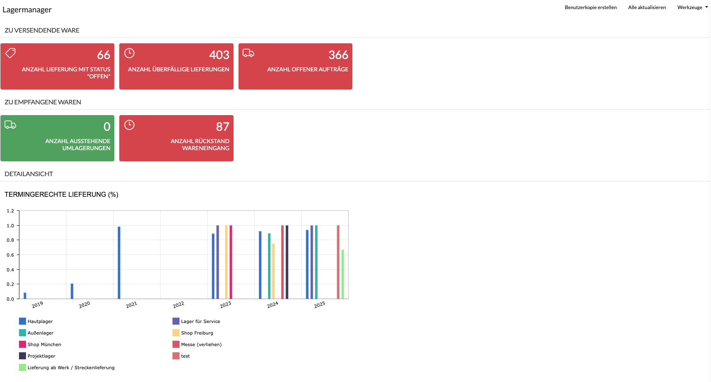Click the blue 2021 Hautplager bar

tap(119, 262)
